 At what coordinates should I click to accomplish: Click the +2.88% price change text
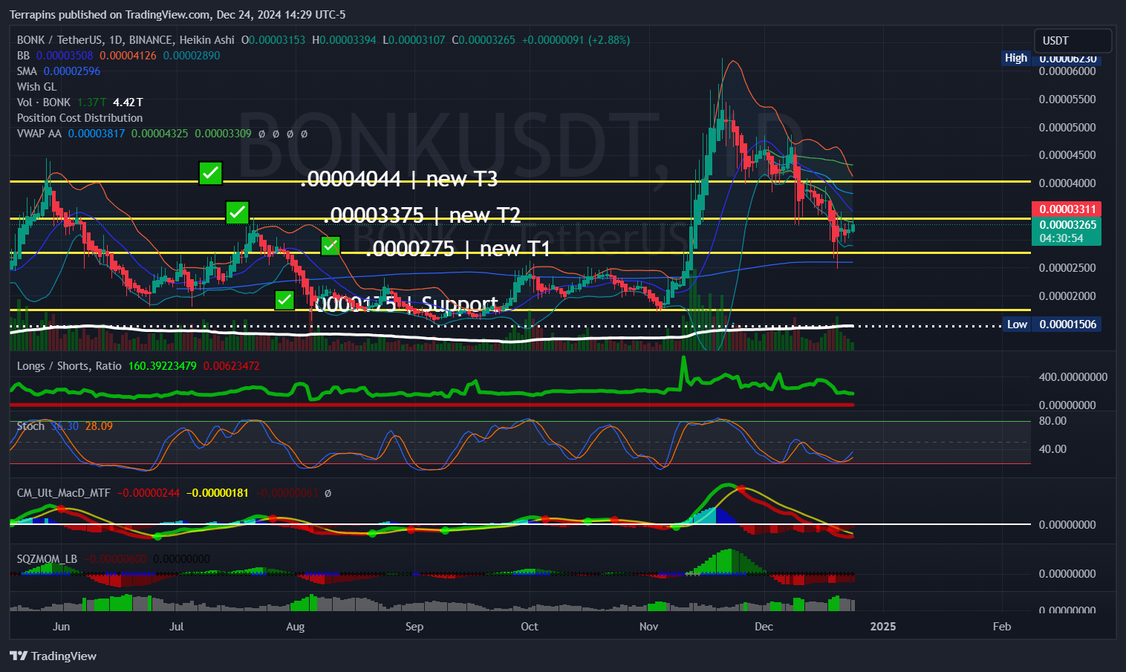609,40
